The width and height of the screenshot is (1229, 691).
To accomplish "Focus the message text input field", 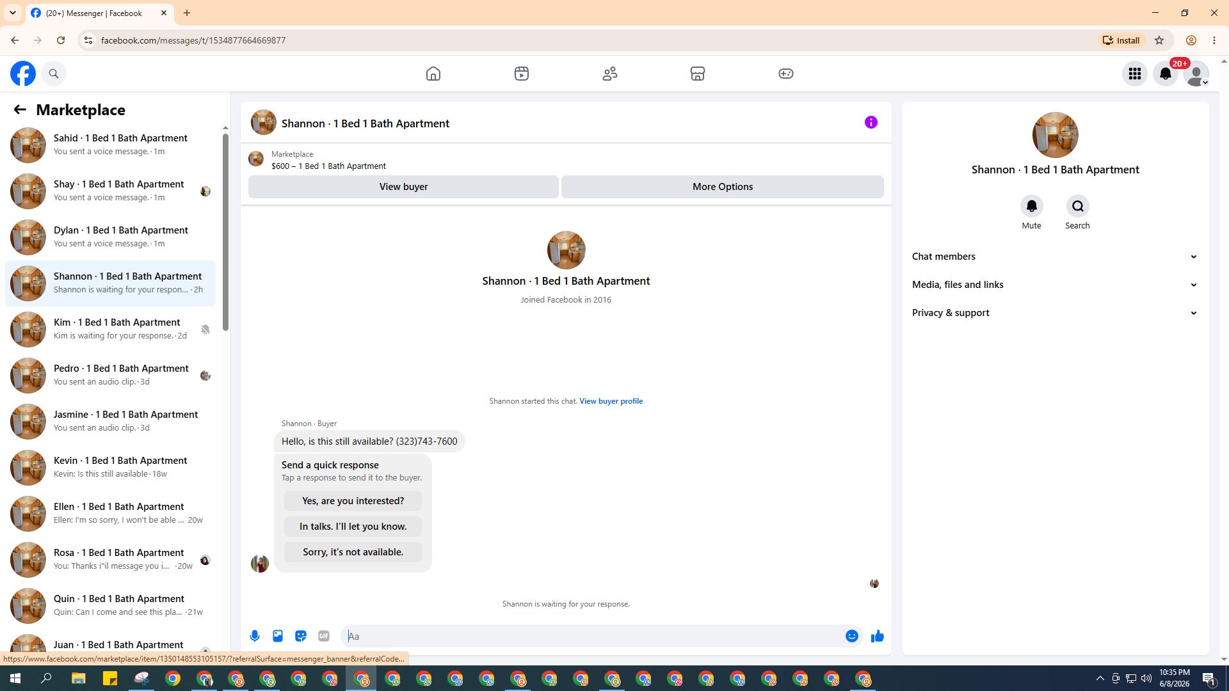I will 593,636.
